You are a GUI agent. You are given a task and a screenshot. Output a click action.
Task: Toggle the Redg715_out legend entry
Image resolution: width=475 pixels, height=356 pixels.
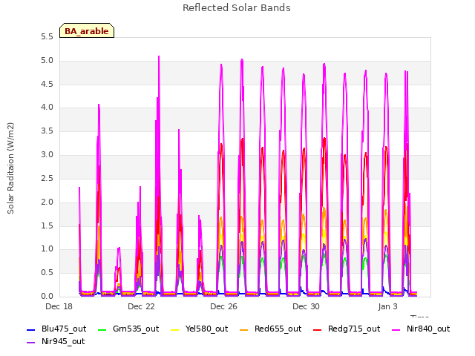click(x=347, y=329)
